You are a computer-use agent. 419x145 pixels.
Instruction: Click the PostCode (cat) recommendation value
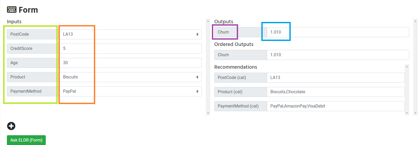click(335, 78)
